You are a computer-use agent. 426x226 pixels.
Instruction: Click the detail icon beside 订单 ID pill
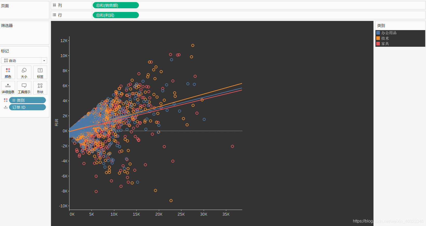[x=6, y=107]
